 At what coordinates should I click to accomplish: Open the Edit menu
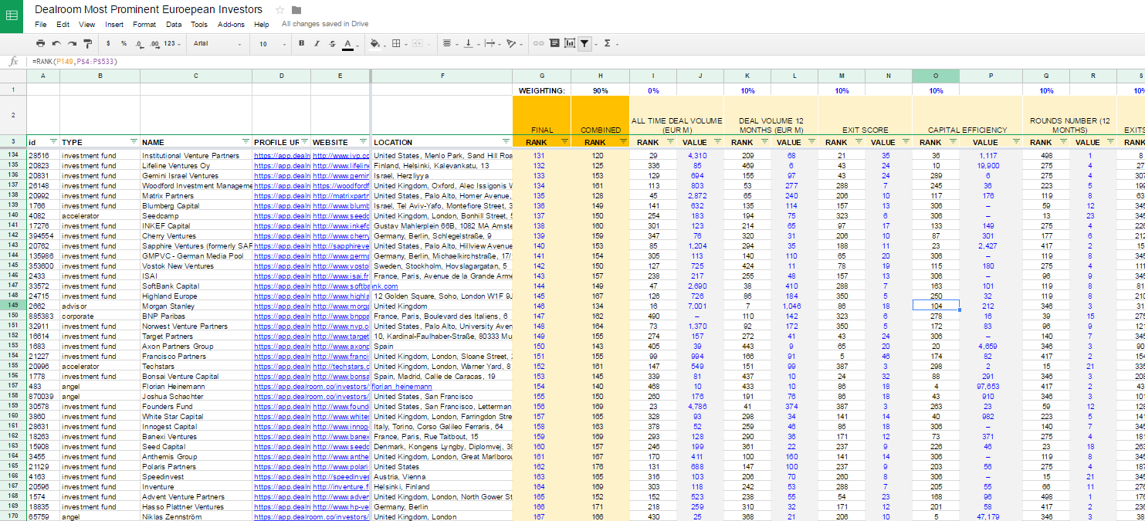coord(63,24)
